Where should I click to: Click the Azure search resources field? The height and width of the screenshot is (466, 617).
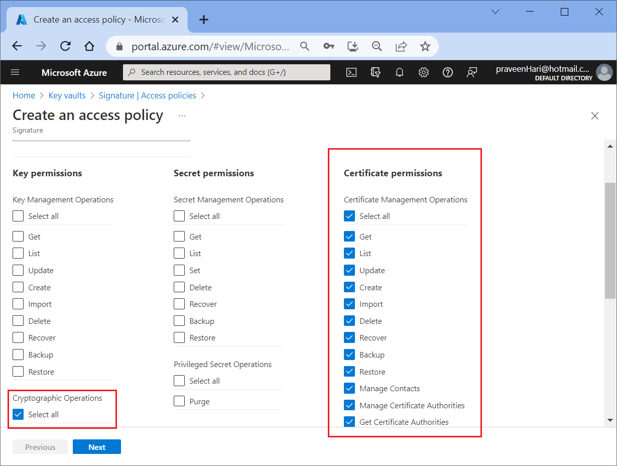(x=227, y=72)
